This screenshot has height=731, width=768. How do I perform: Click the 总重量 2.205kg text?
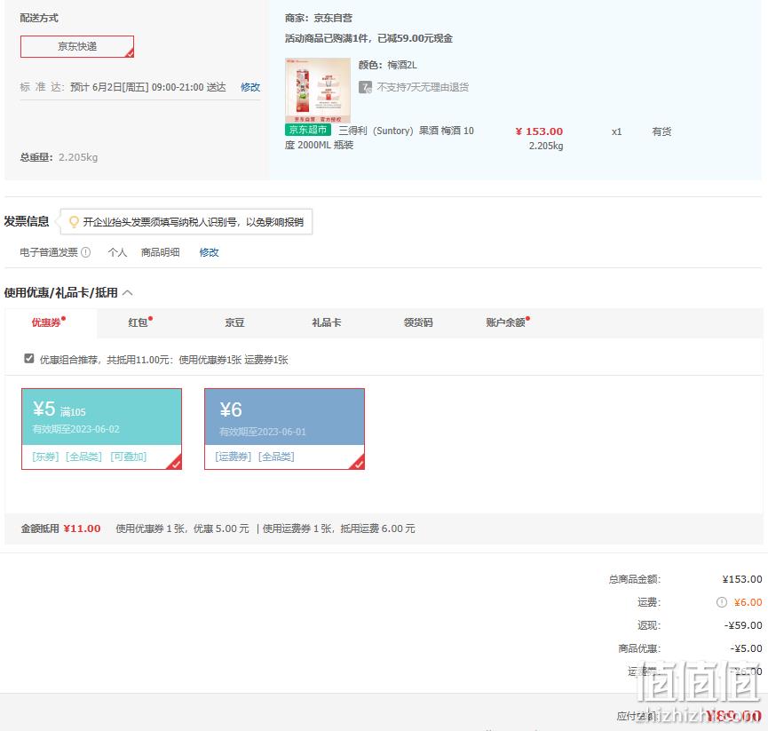point(59,157)
